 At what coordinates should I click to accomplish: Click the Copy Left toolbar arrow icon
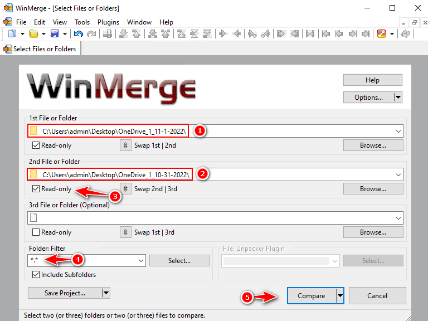click(x=236, y=34)
